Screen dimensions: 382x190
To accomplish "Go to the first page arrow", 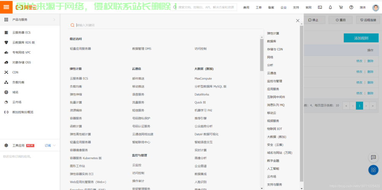I will click(346, 106).
